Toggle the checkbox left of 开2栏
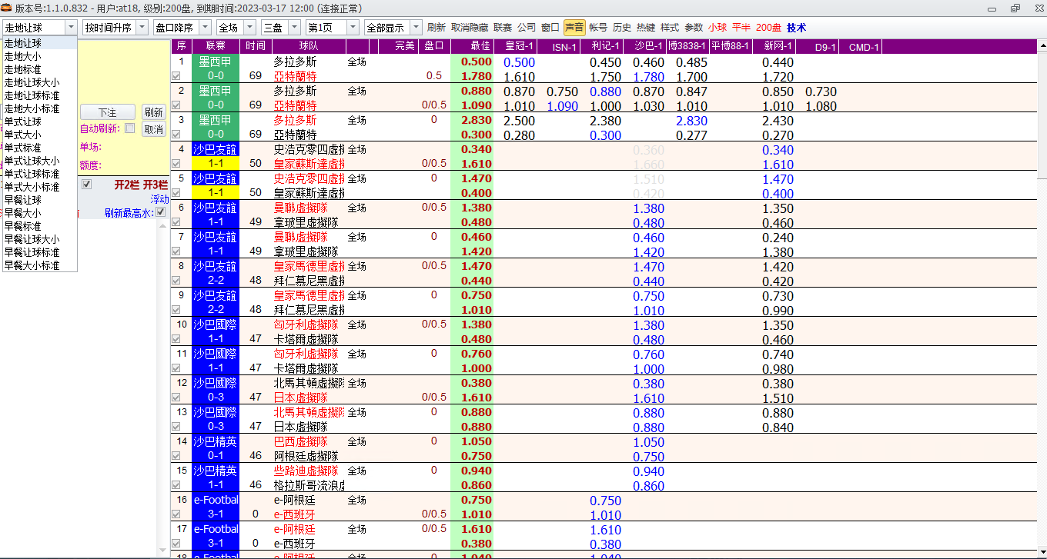This screenshot has width=1047, height=559. [87, 185]
